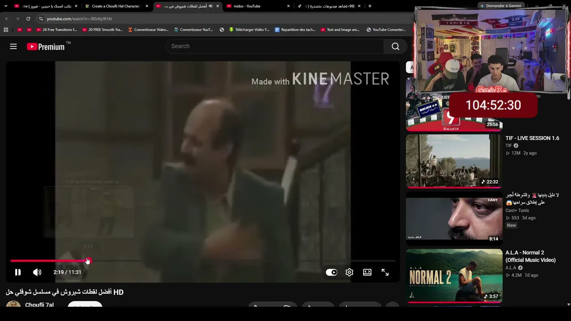Click the youtube.com address bar URL

tap(79, 19)
